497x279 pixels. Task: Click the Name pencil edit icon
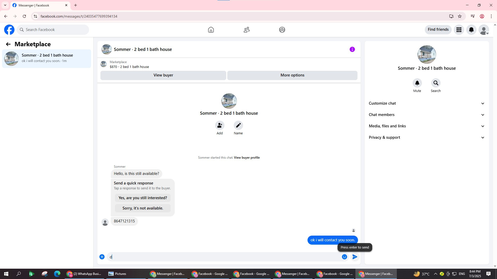click(x=238, y=125)
